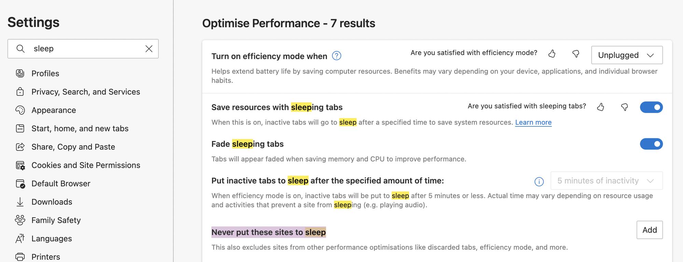Open the Unplugged efficiency mode dropdown
Screen dimensions: 683x262
627,55
